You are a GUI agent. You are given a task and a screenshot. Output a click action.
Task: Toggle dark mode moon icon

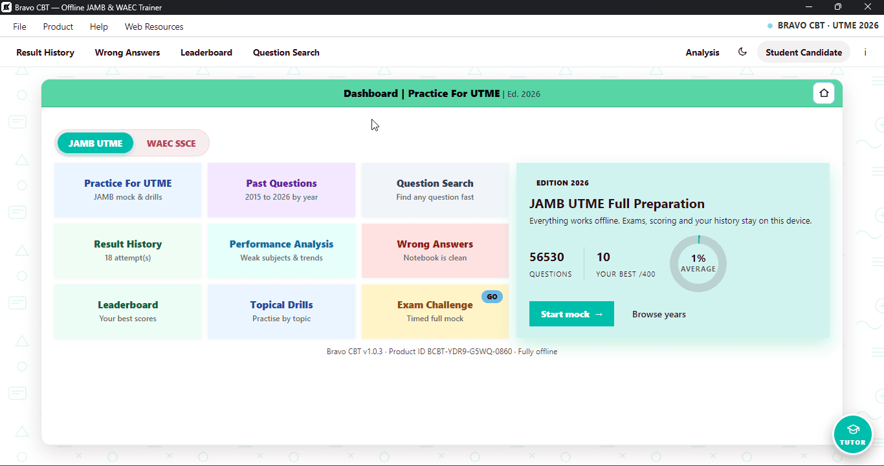point(742,52)
